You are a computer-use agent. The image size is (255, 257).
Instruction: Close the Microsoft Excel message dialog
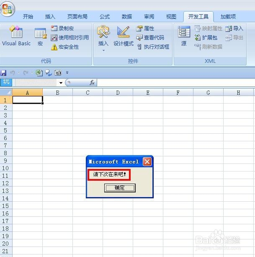[147, 162]
